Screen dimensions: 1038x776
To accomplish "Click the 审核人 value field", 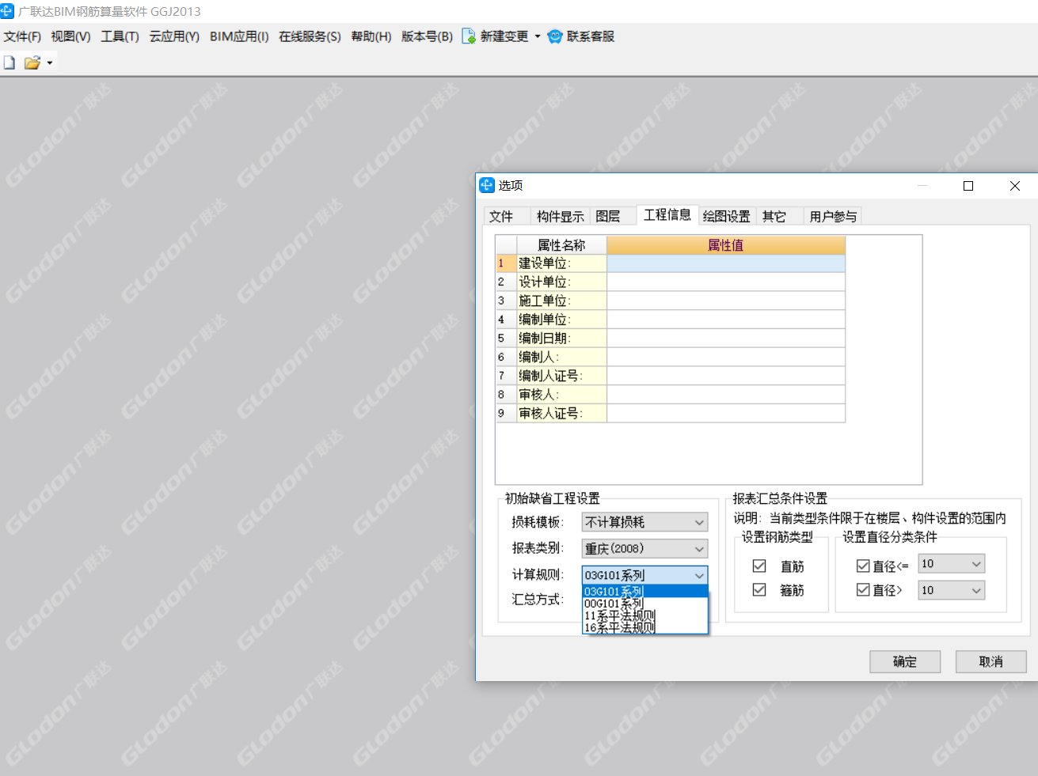I will 726,395.
